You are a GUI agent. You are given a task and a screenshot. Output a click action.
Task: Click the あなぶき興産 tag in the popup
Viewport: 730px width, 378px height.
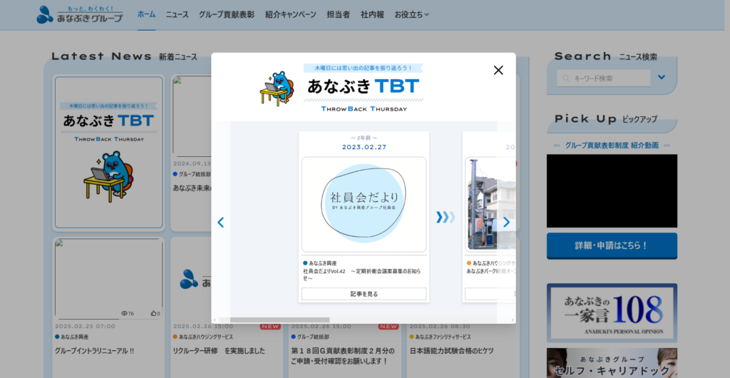click(x=320, y=263)
